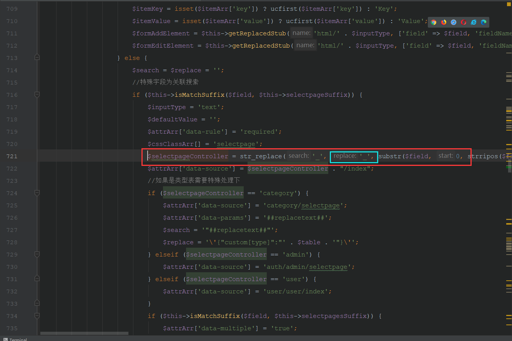
Task: Open the file in Firefox
Action: pyautogui.click(x=443, y=22)
